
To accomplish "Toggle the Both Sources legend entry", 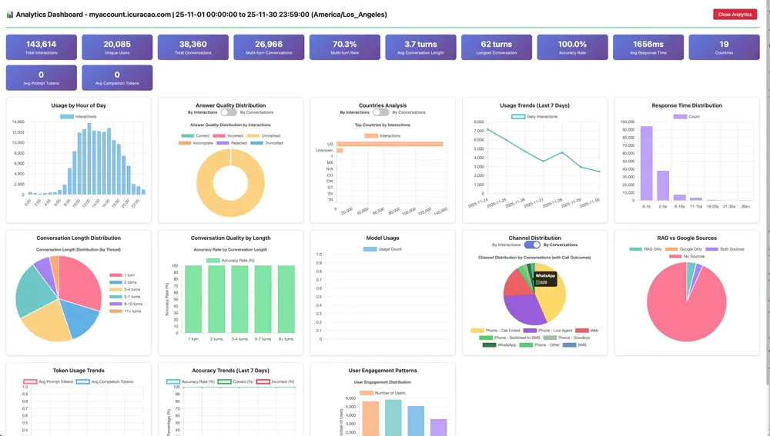I will tap(725, 249).
